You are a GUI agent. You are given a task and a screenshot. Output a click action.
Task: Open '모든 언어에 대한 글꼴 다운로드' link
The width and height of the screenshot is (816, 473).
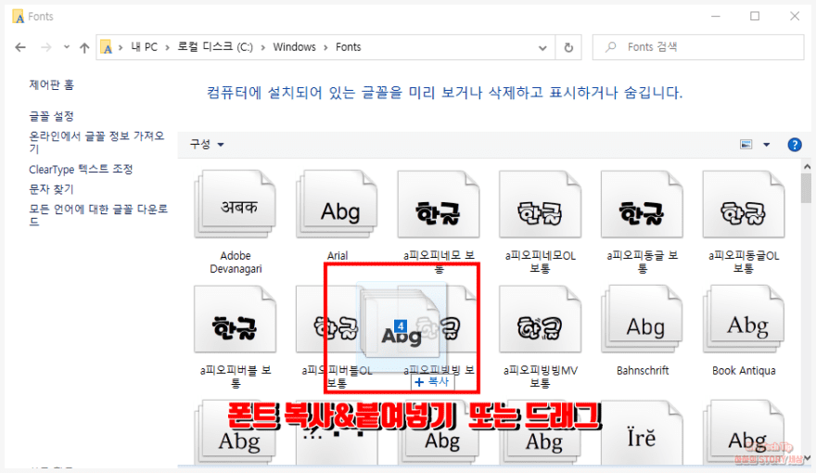click(98, 215)
